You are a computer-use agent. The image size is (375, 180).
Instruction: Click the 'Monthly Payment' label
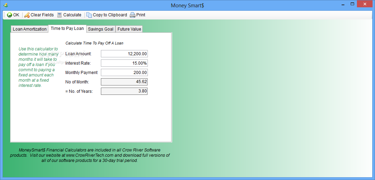pos(81,73)
